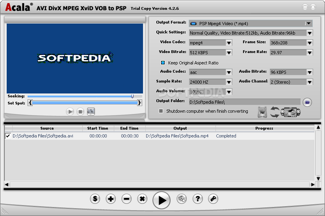Click the Output column header
This screenshot has height=216, width=325.
click(180, 128)
